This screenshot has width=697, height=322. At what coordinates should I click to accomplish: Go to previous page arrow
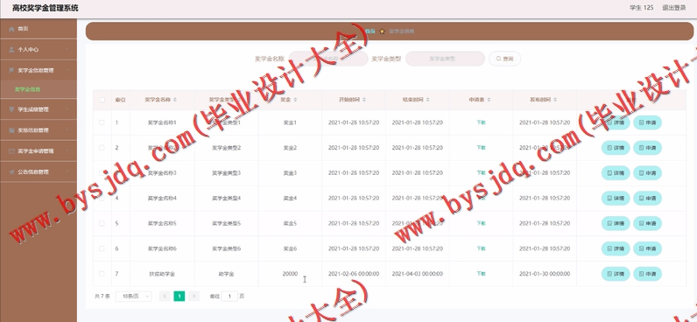point(165,297)
